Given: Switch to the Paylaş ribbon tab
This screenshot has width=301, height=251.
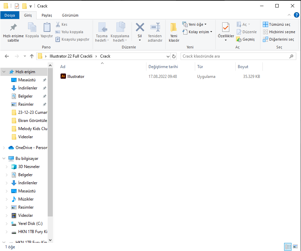Looking at the screenshot, I should pos(47,15).
